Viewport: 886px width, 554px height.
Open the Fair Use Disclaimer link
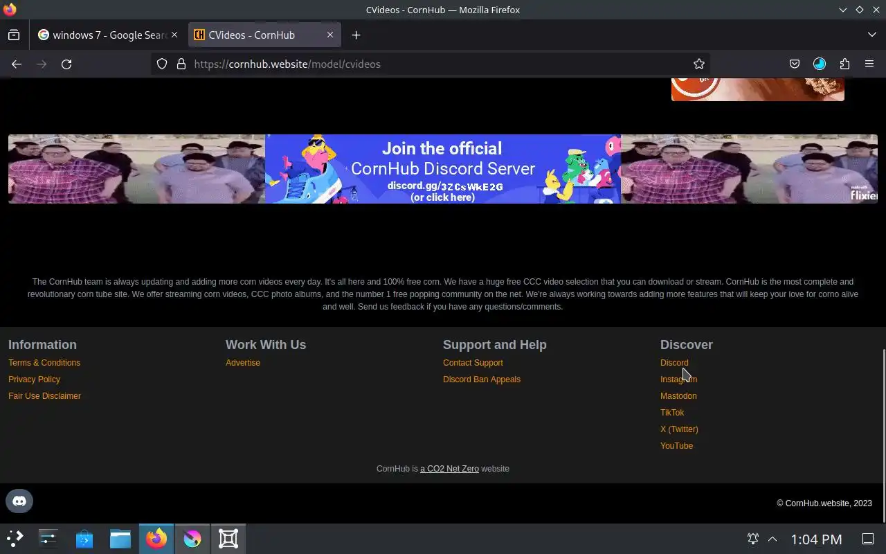[44, 396]
